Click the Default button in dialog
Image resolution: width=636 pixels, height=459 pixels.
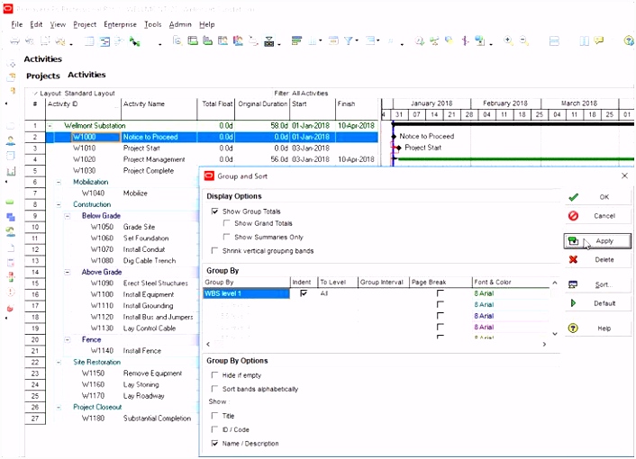click(x=597, y=303)
